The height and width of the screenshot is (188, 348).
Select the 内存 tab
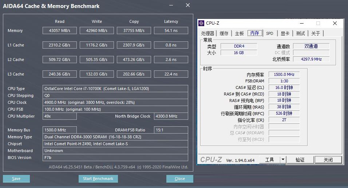255,33
